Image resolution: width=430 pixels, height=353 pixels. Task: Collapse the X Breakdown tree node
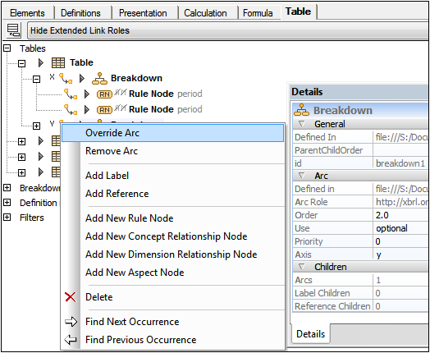(x=36, y=79)
